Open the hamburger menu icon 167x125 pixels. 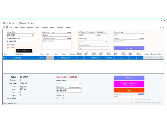pos(7,27)
